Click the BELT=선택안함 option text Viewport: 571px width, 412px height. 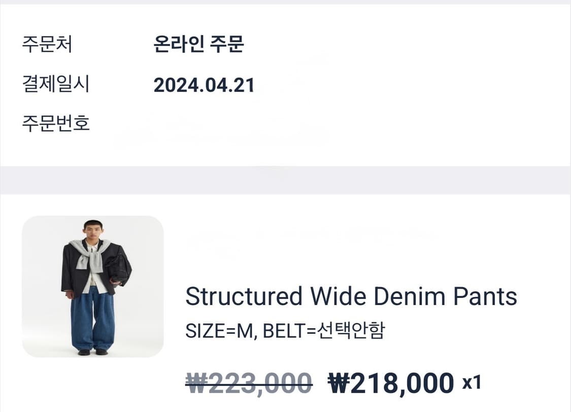[324, 331]
